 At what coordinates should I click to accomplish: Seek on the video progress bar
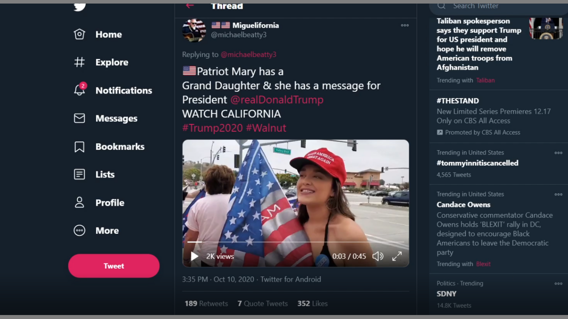(x=296, y=242)
